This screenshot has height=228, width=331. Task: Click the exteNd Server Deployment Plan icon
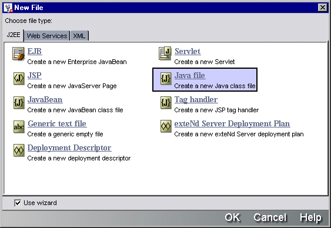click(x=166, y=126)
